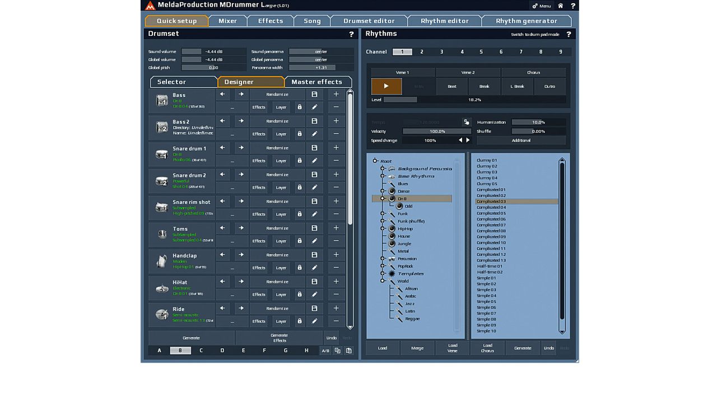Expand the HipHop node in rhythm tree
Screen dimensions: 717x403
click(x=383, y=228)
